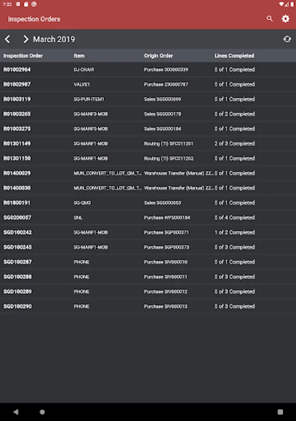Sort by the Item column header
This screenshot has width=296, height=421.
click(x=79, y=56)
